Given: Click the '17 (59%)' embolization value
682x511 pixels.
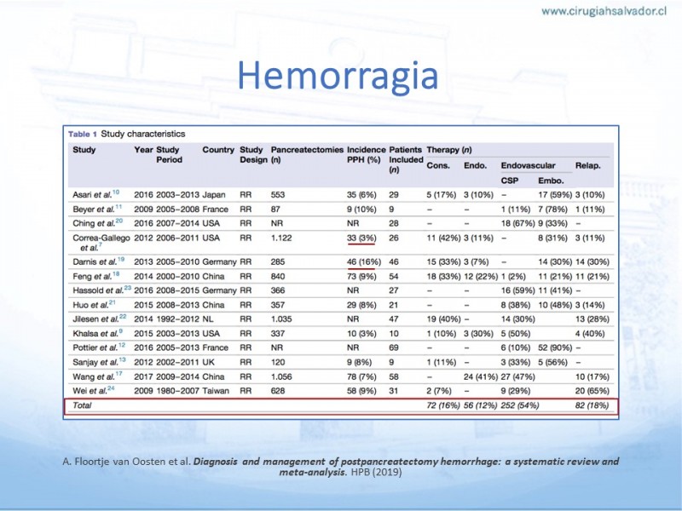Looking at the screenshot, I should point(555,195).
